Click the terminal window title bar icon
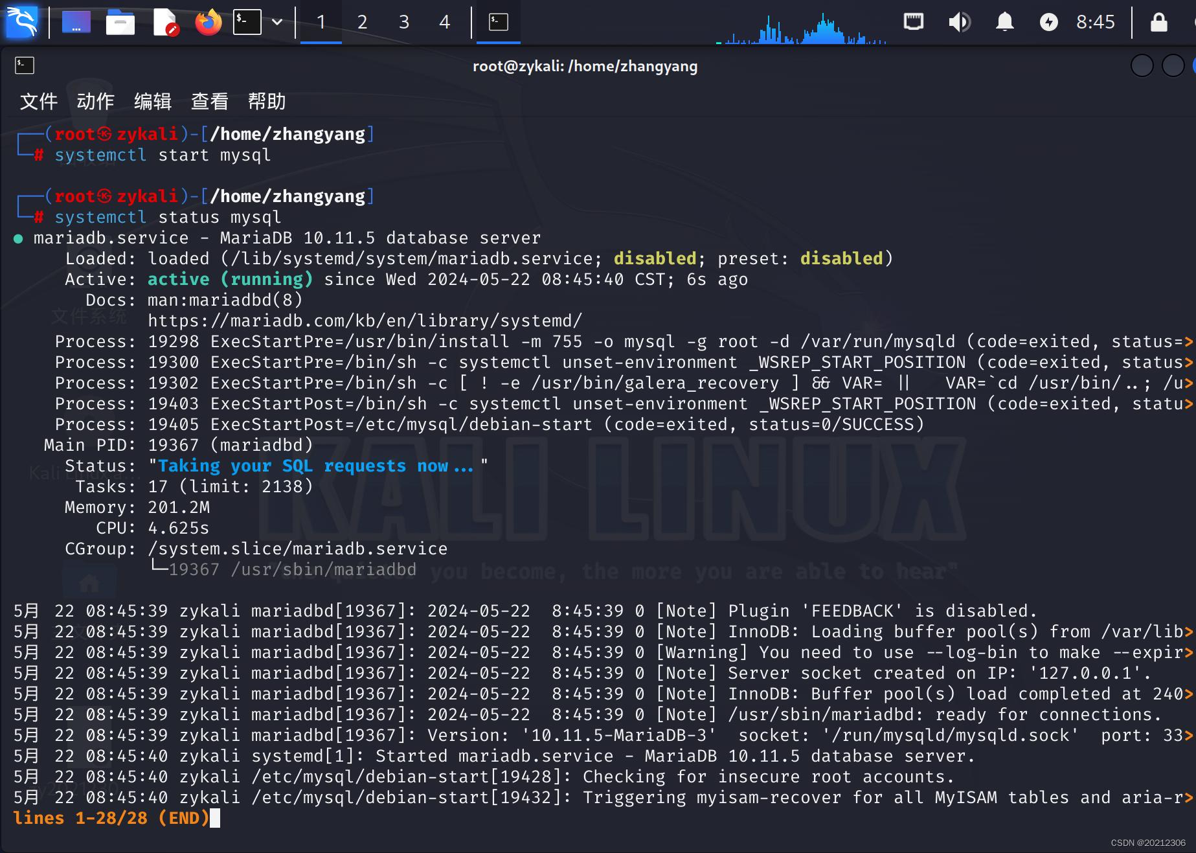Viewport: 1196px width, 853px height. pyautogui.click(x=25, y=65)
